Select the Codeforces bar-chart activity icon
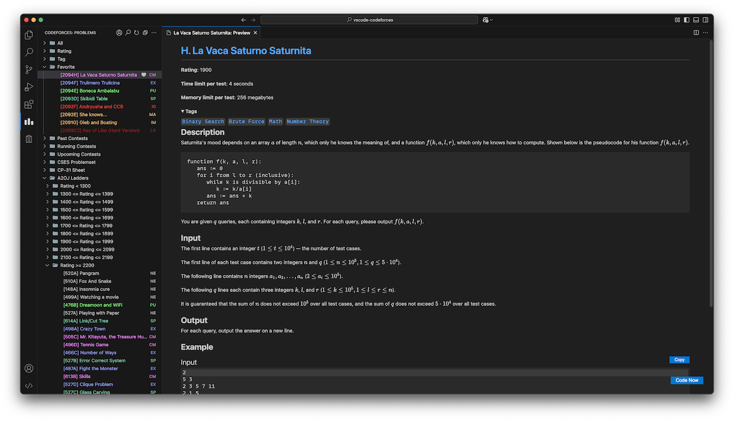This screenshot has width=734, height=421. click(x=29, y=122)
